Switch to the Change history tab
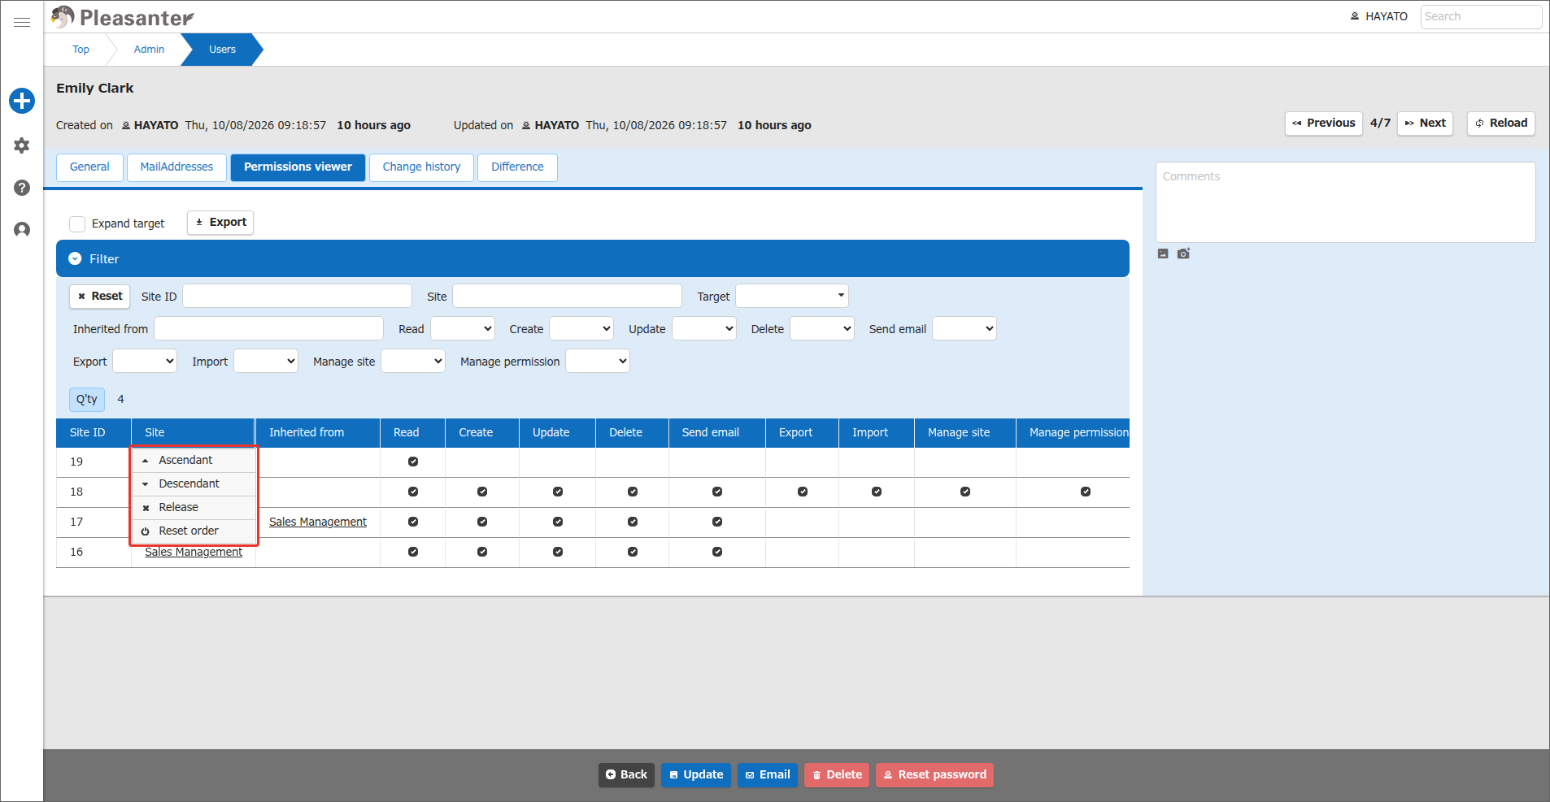Screen dimensions: 1550x802 (x=421, y=167)
